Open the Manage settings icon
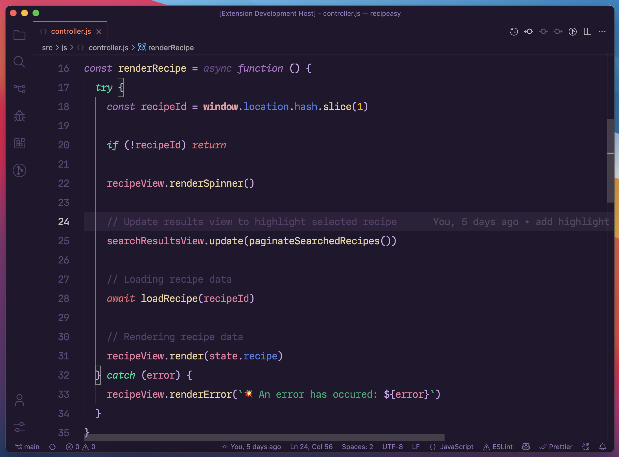Viewport: 619px width, 457px height. click(x=19, y=427)
